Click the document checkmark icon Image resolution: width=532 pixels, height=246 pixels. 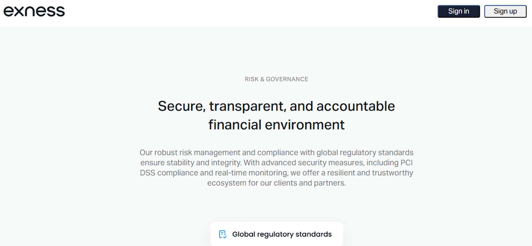coord(222,234)
